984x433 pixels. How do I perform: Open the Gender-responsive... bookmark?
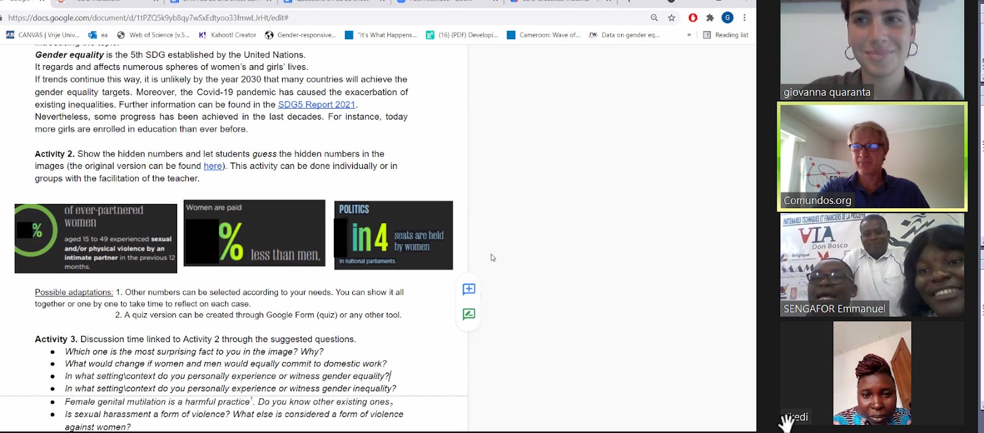(301, 35)
